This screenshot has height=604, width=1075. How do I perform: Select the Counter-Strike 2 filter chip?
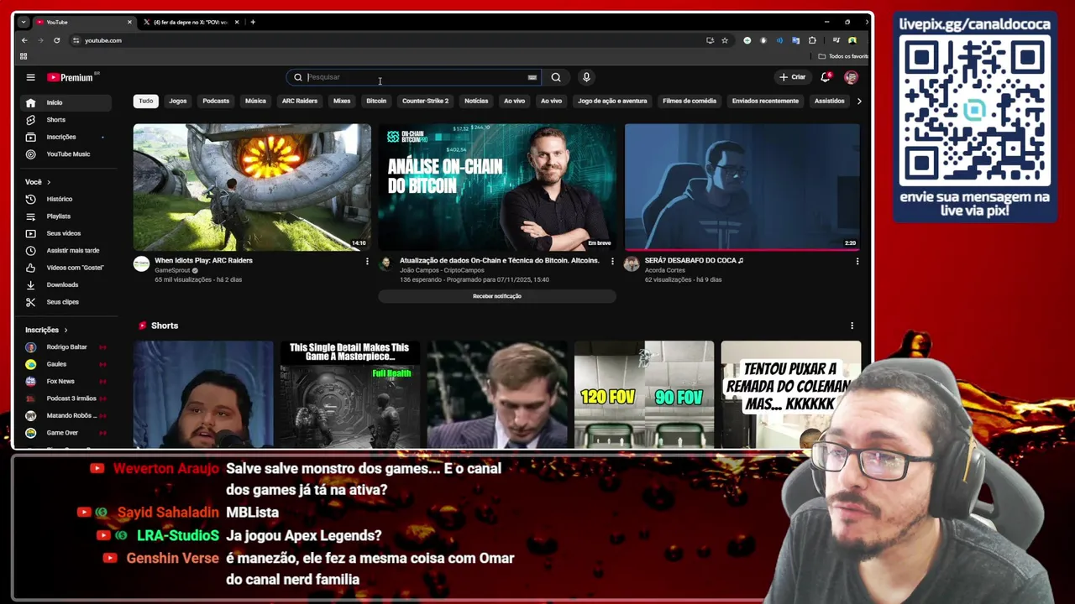(x=425, y=101)
